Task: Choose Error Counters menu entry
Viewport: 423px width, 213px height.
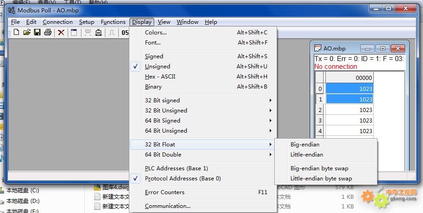Action: click(x=204, y=192)
